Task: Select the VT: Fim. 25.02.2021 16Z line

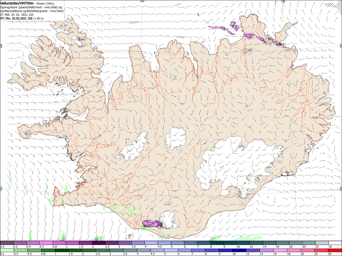Action: click(x=22, y=18)
